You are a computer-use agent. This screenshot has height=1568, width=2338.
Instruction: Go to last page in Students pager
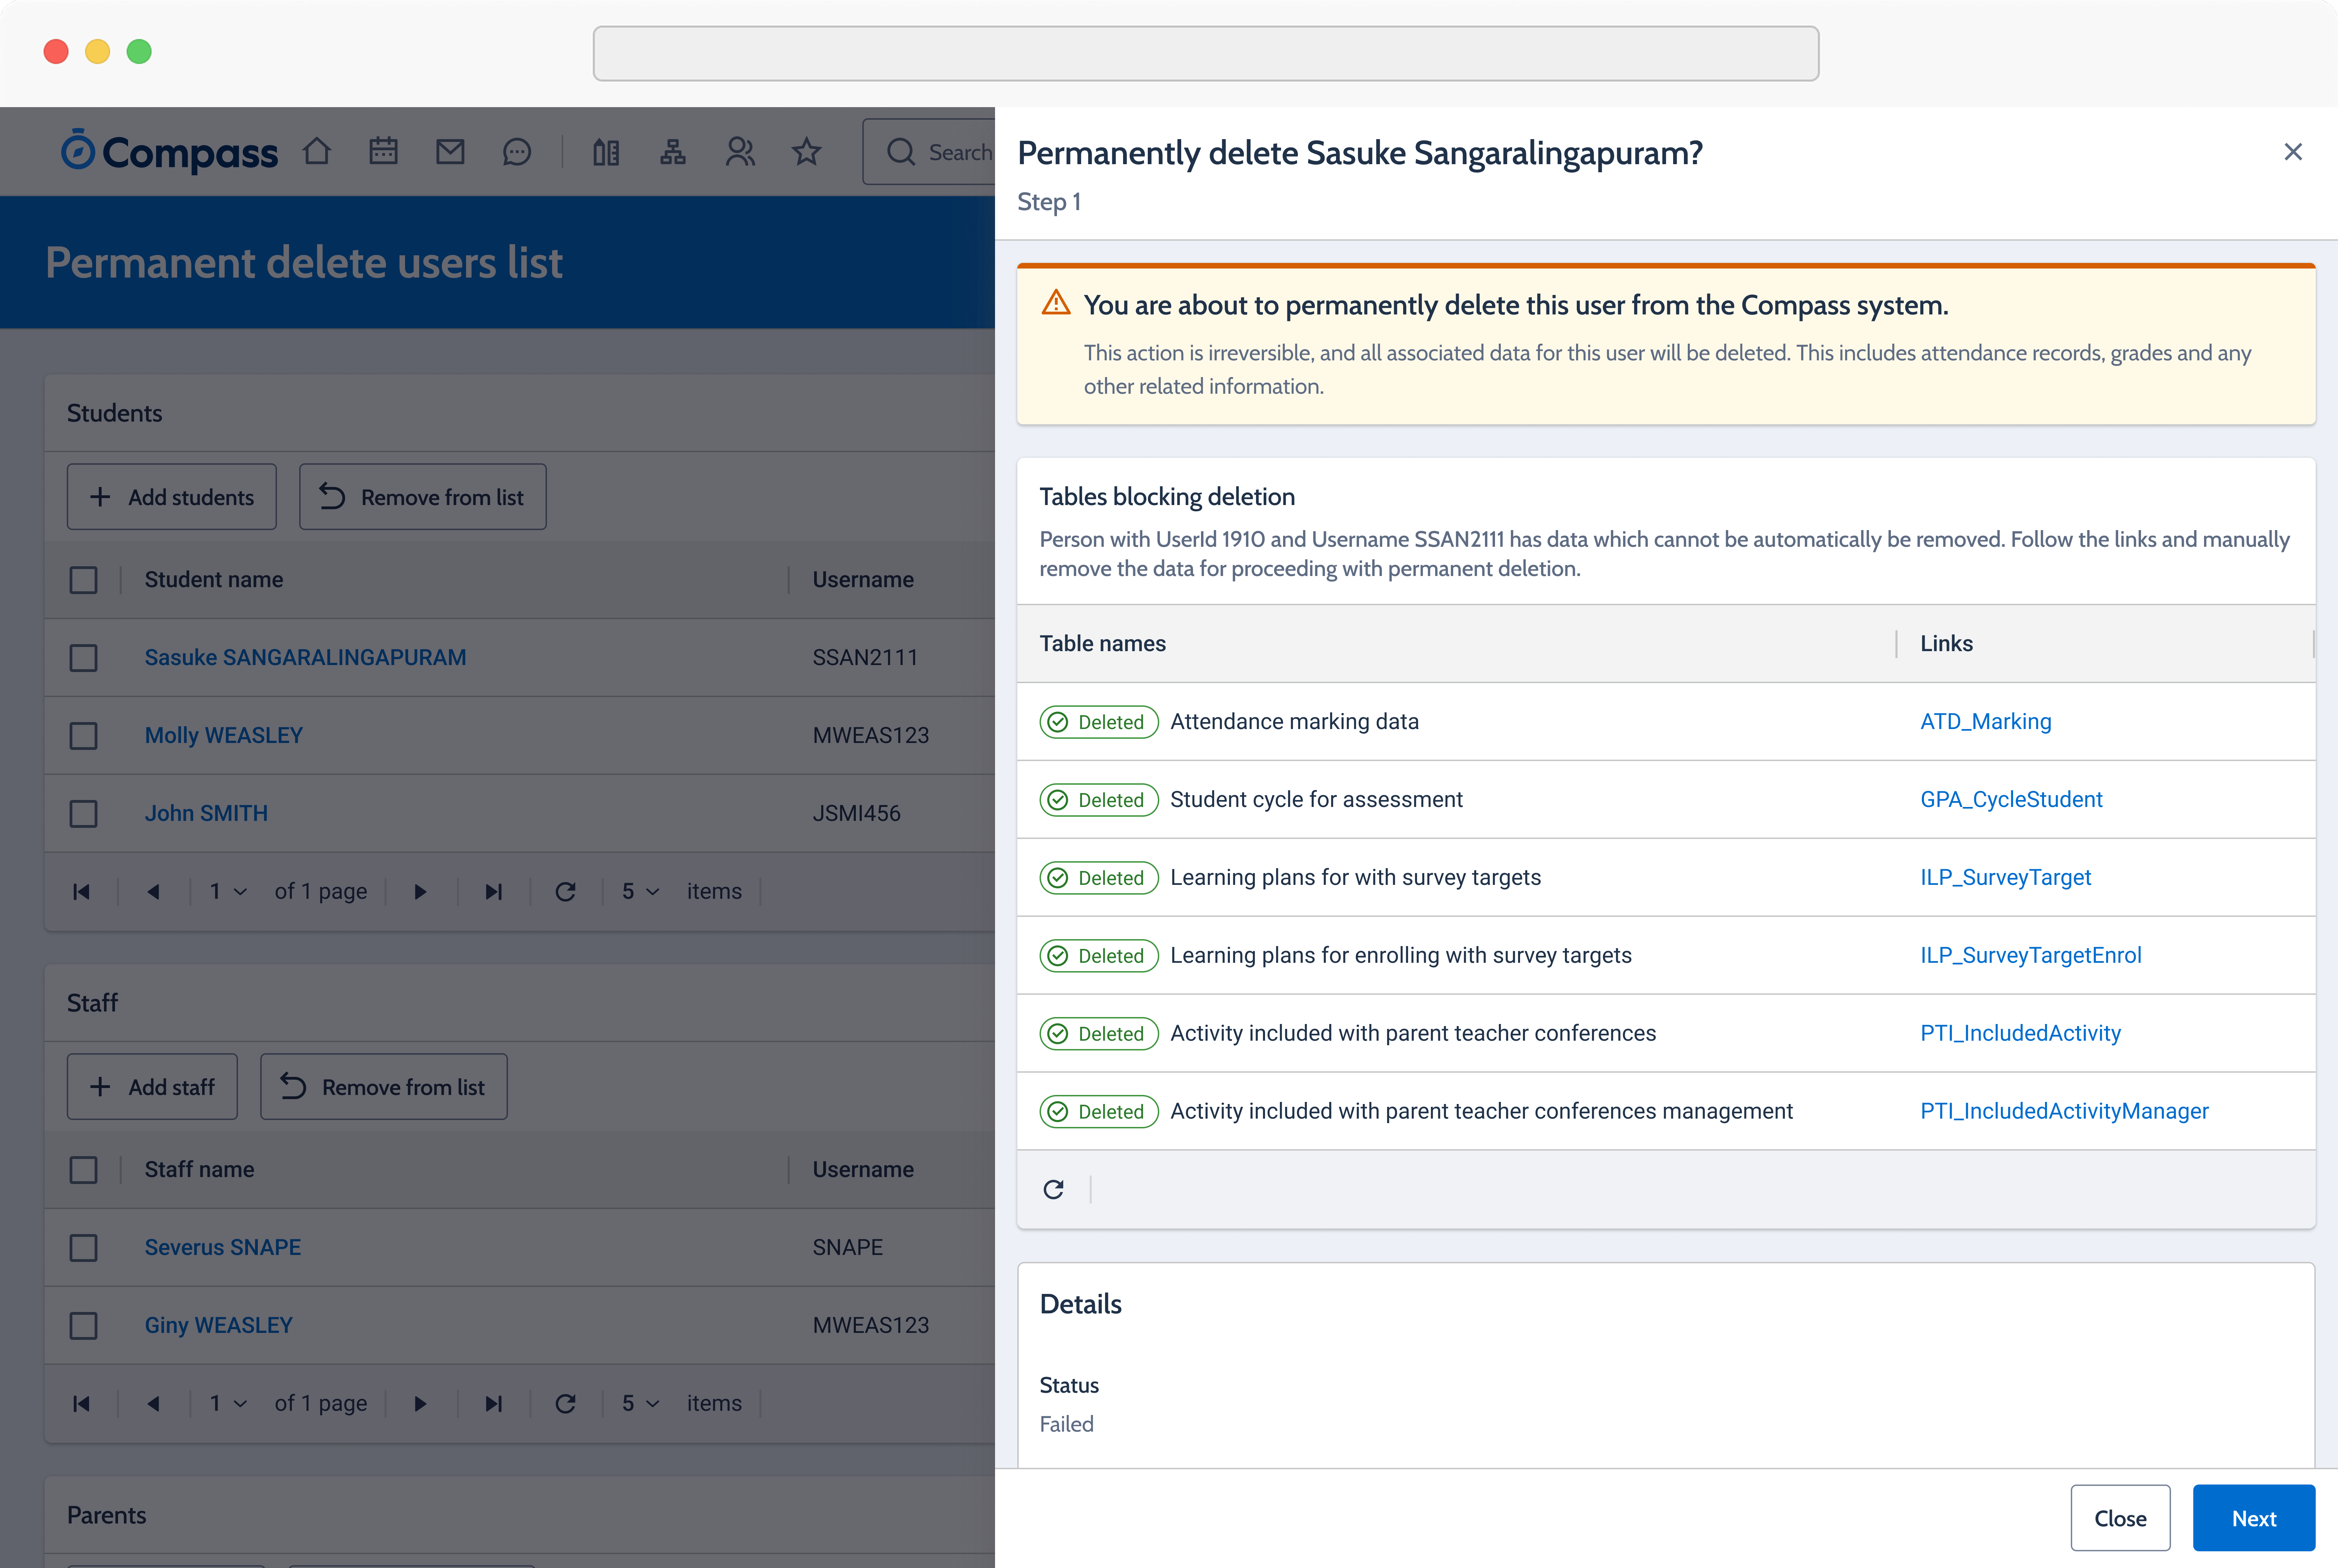[493, 891]
